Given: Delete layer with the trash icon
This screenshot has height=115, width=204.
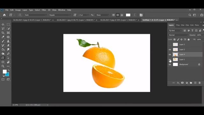Looking at the screenshot, I should click(200, 83).
